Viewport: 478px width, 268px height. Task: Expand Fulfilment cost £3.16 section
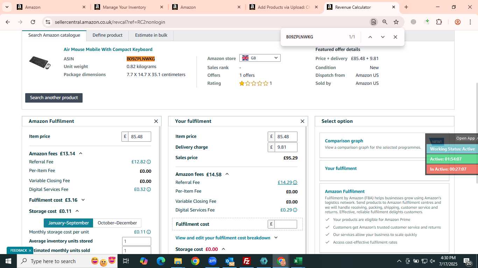pyautogui.click(x=83, y=200)
